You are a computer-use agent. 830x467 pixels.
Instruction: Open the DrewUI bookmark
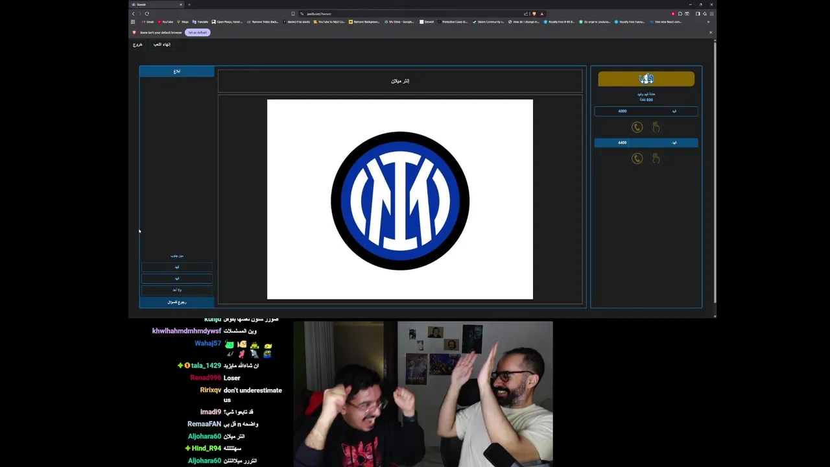coord(427,22)
